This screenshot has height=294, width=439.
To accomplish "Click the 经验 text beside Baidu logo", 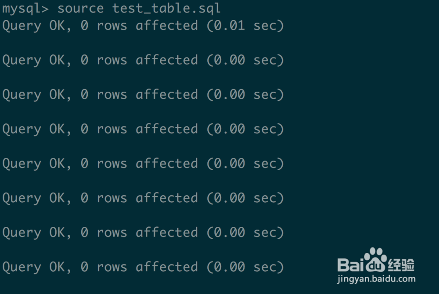I will pyautogui.click(x=401, y=265).
